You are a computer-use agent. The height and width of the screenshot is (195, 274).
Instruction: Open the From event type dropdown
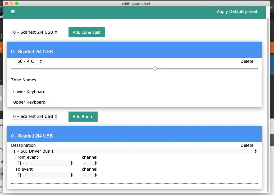(44, 163)
